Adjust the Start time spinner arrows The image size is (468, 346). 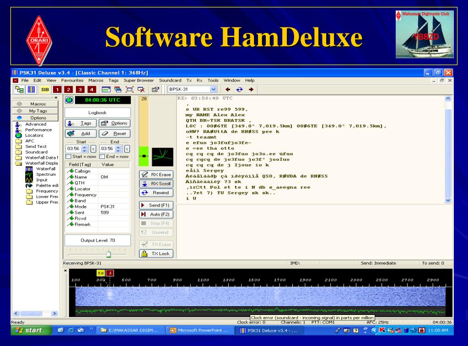[85, 149]
